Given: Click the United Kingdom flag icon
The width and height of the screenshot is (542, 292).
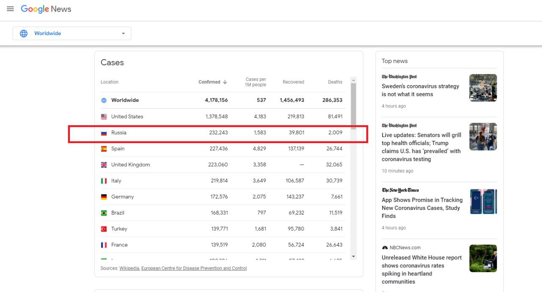Looking at the screenshot, I should pos(104,165).
